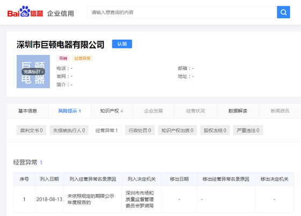Select the 知识产权出质 0 filter

(177, 131)
